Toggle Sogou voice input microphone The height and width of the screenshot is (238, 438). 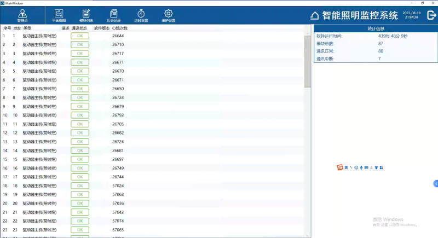[x=361, y=167]
